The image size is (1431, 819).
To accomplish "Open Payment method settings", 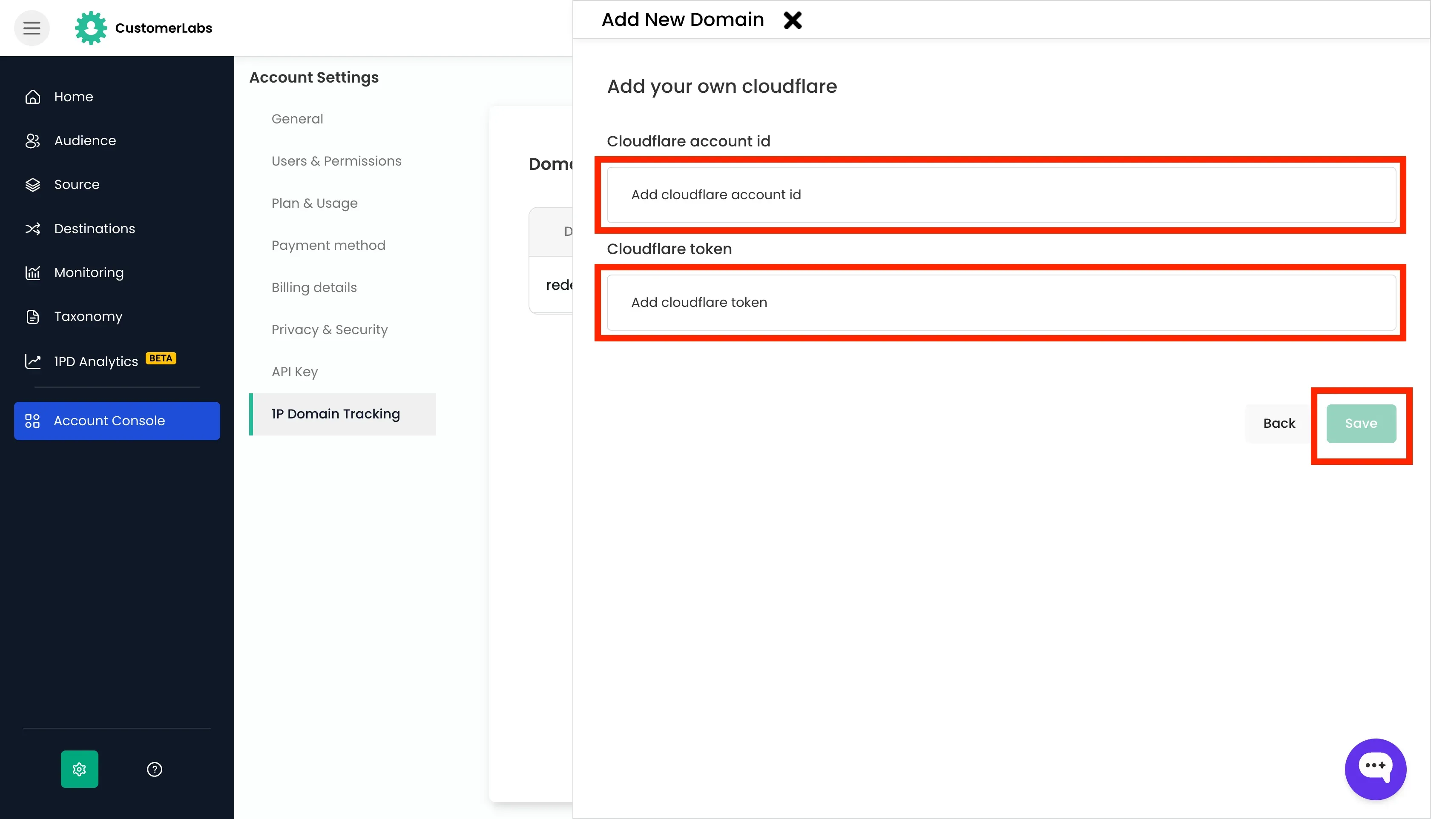I will pos(328,245).
